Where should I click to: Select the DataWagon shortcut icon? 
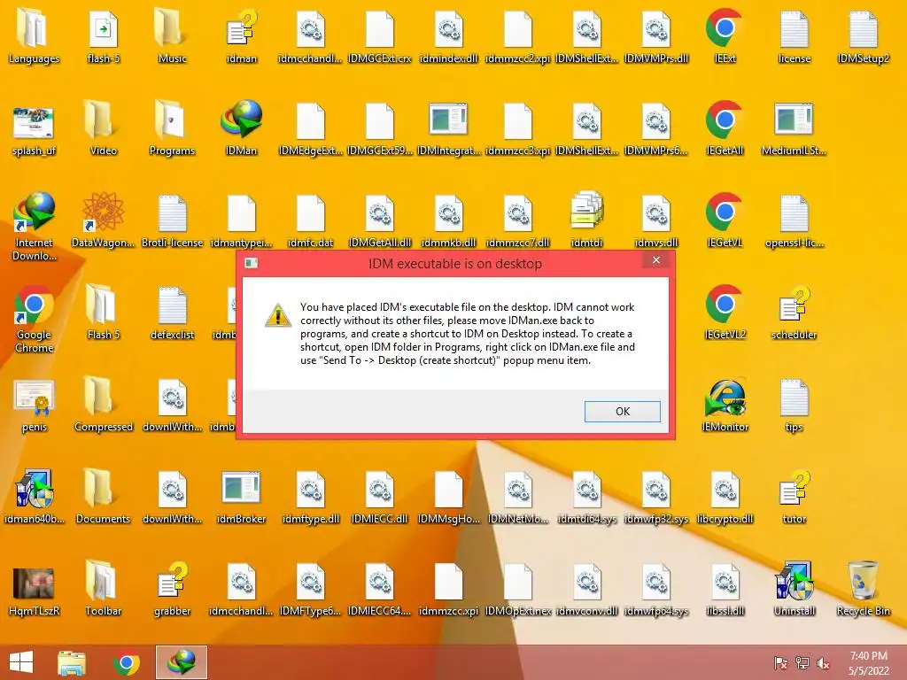click(x=103, y=212)
